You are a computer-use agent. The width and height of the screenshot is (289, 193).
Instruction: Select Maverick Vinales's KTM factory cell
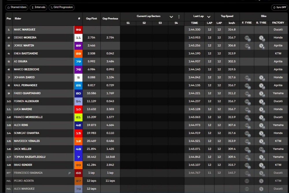coord(278,141)
